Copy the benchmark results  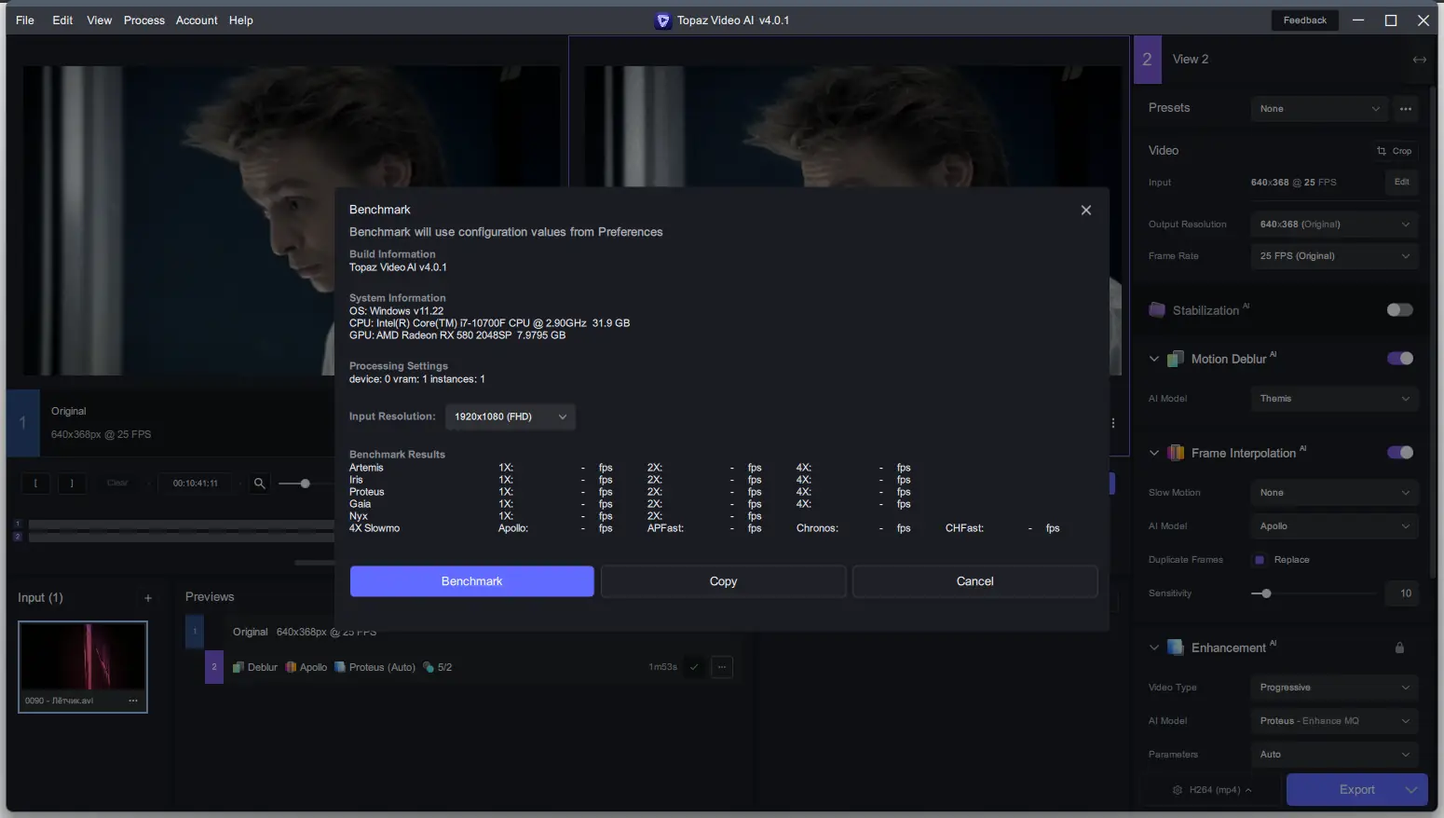[724, 581]
